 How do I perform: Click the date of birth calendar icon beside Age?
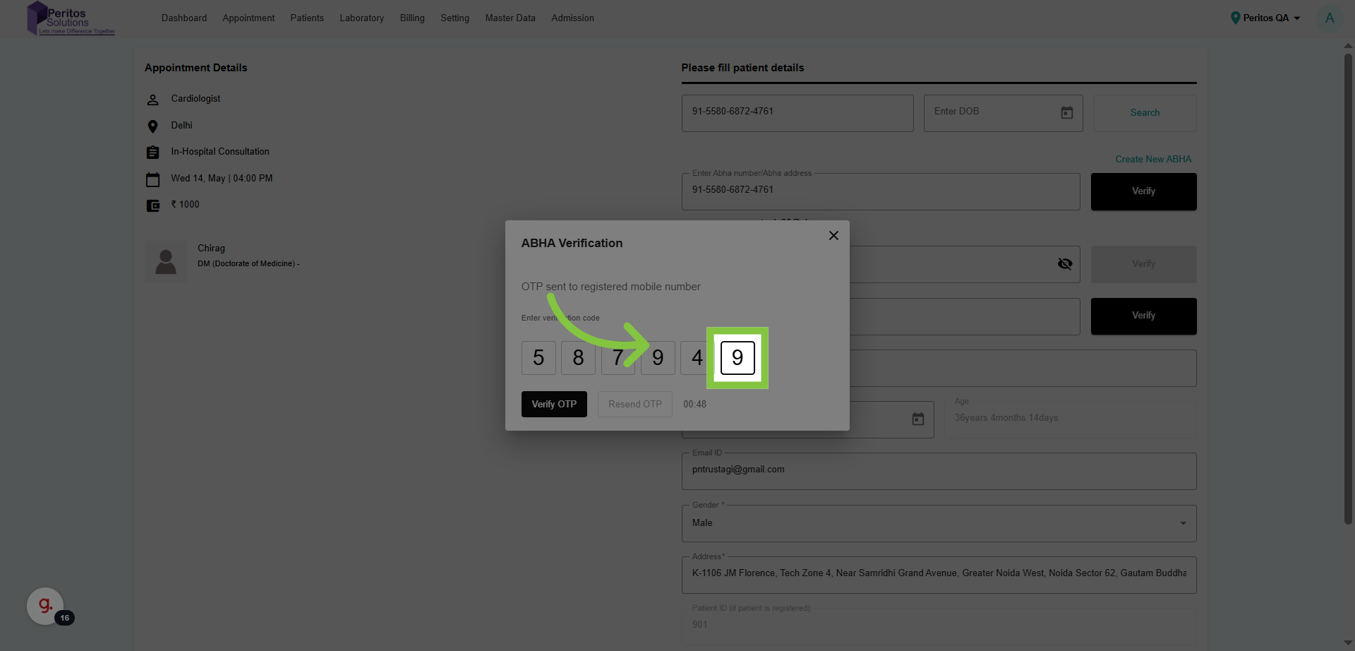[x=917, y=419]
